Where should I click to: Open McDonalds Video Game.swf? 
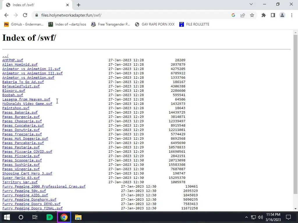click(27, 104)
